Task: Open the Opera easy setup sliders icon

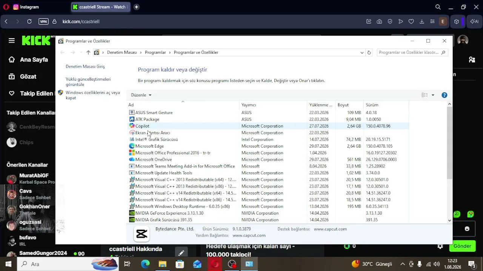Action: [432, 21]
